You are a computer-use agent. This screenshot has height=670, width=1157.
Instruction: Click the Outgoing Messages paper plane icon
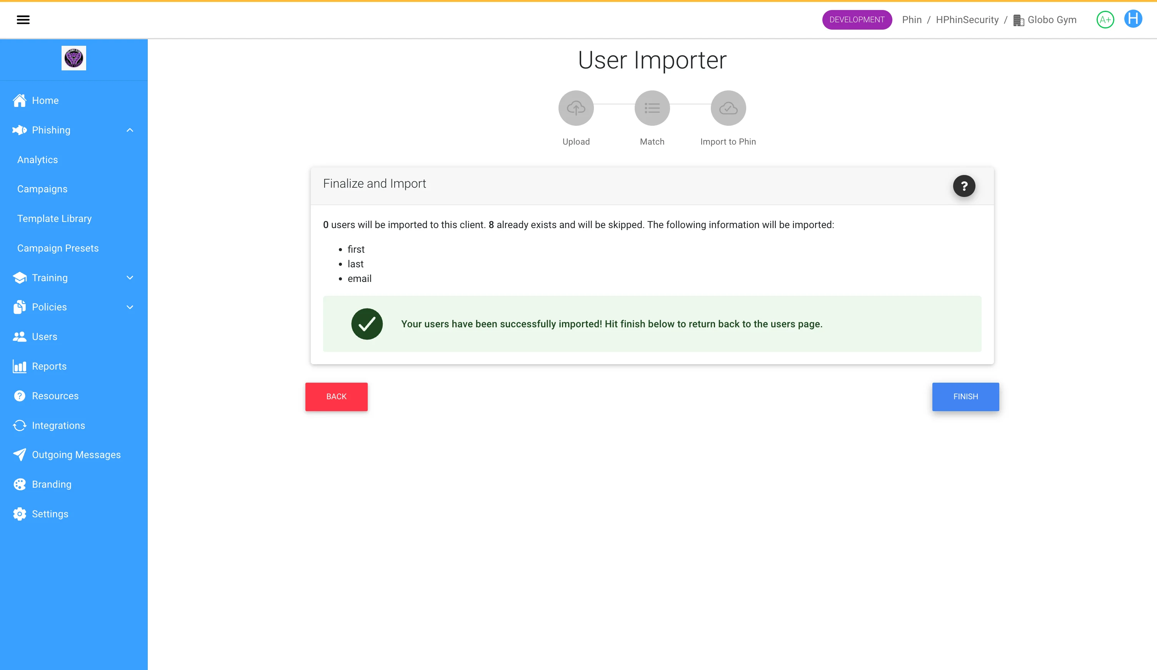tap(20, 455)
